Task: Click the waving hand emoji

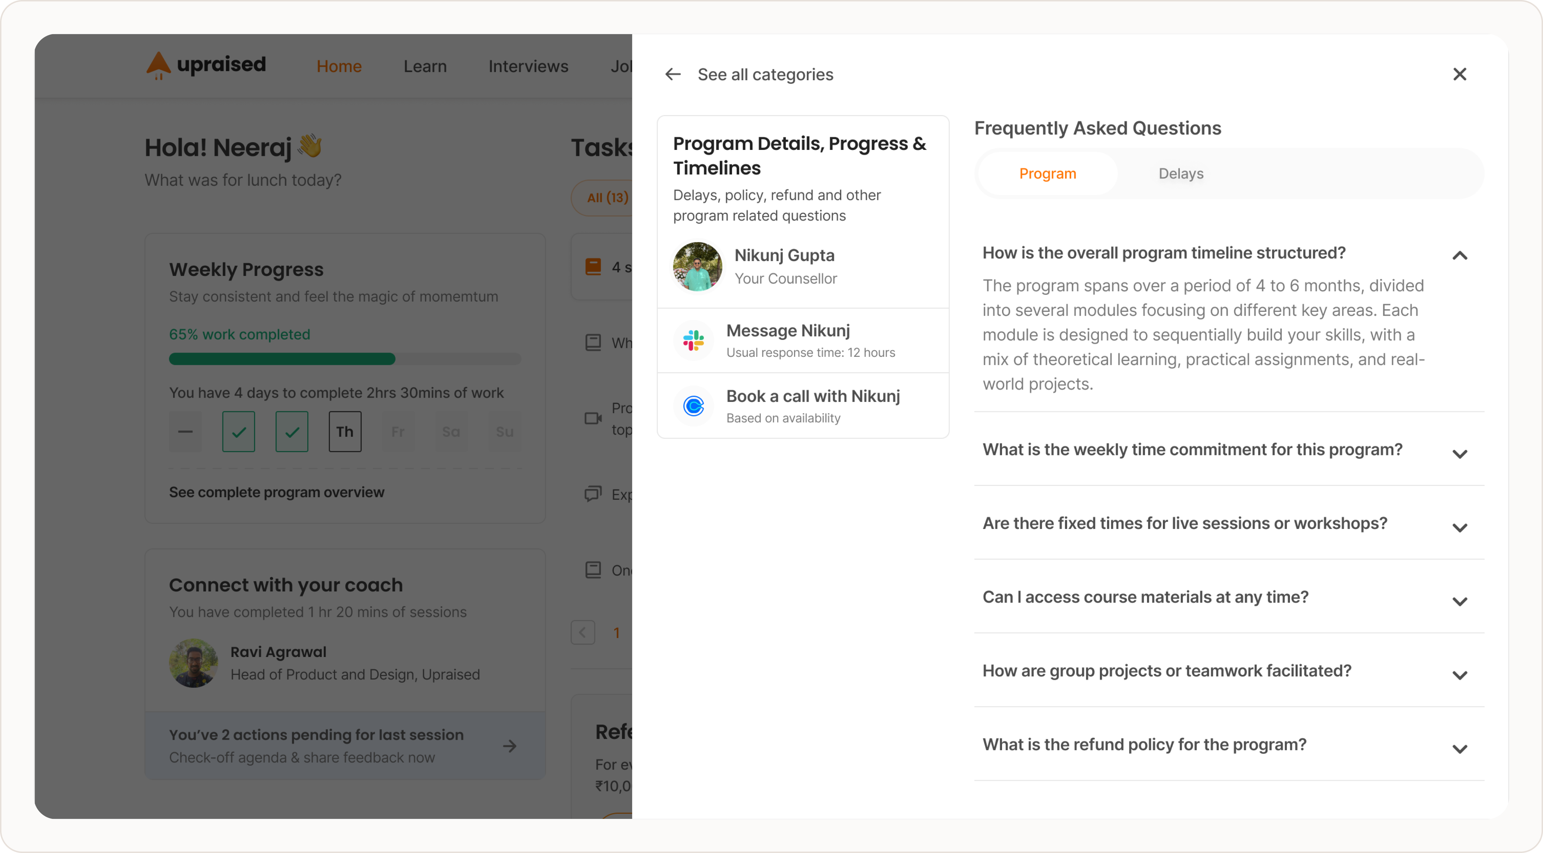Action: tap(310, 146)
